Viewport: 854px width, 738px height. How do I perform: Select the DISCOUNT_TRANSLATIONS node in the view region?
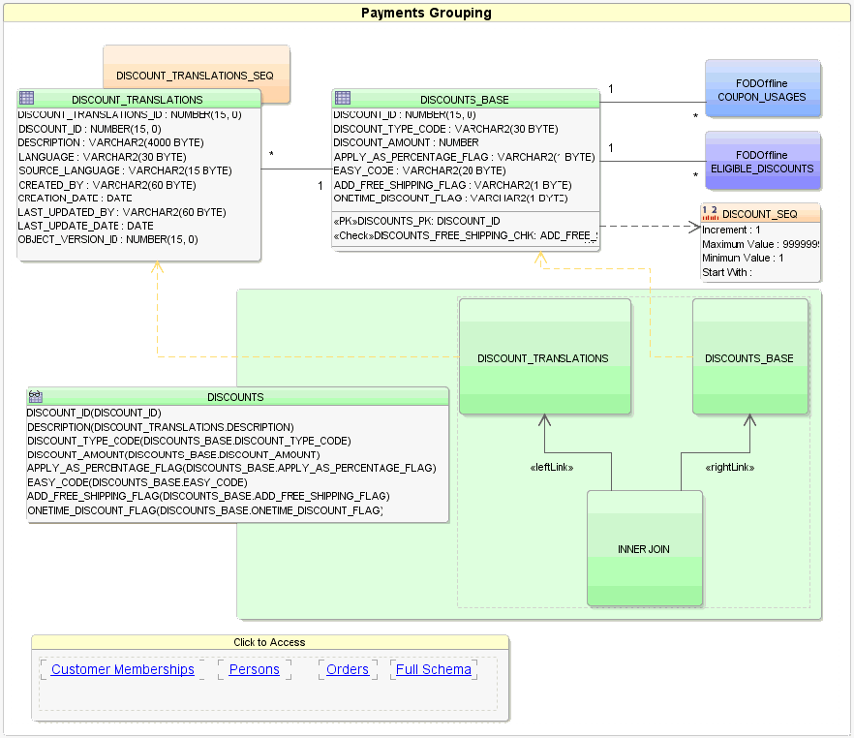(544, 357)
